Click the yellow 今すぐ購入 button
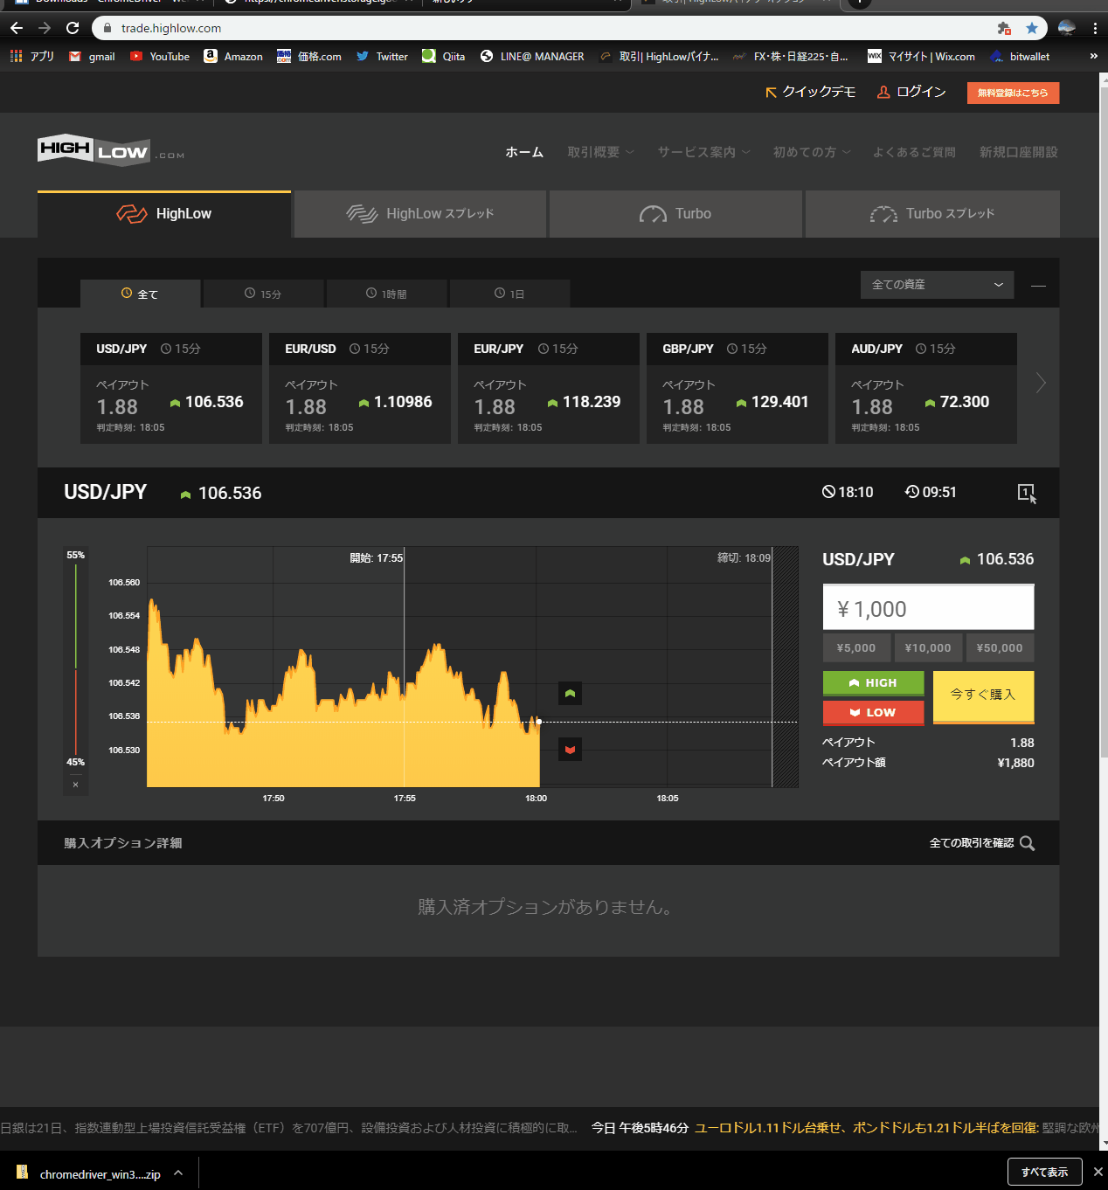The height and width of the screenshot is (1190, 1108). [983, 696]
